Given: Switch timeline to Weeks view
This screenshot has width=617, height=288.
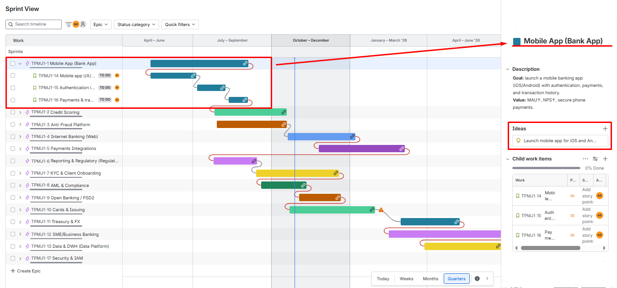Looking at the screenshot, I should 406,278.
